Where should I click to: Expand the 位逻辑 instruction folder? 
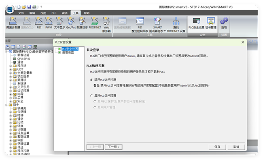click(11, 112)
